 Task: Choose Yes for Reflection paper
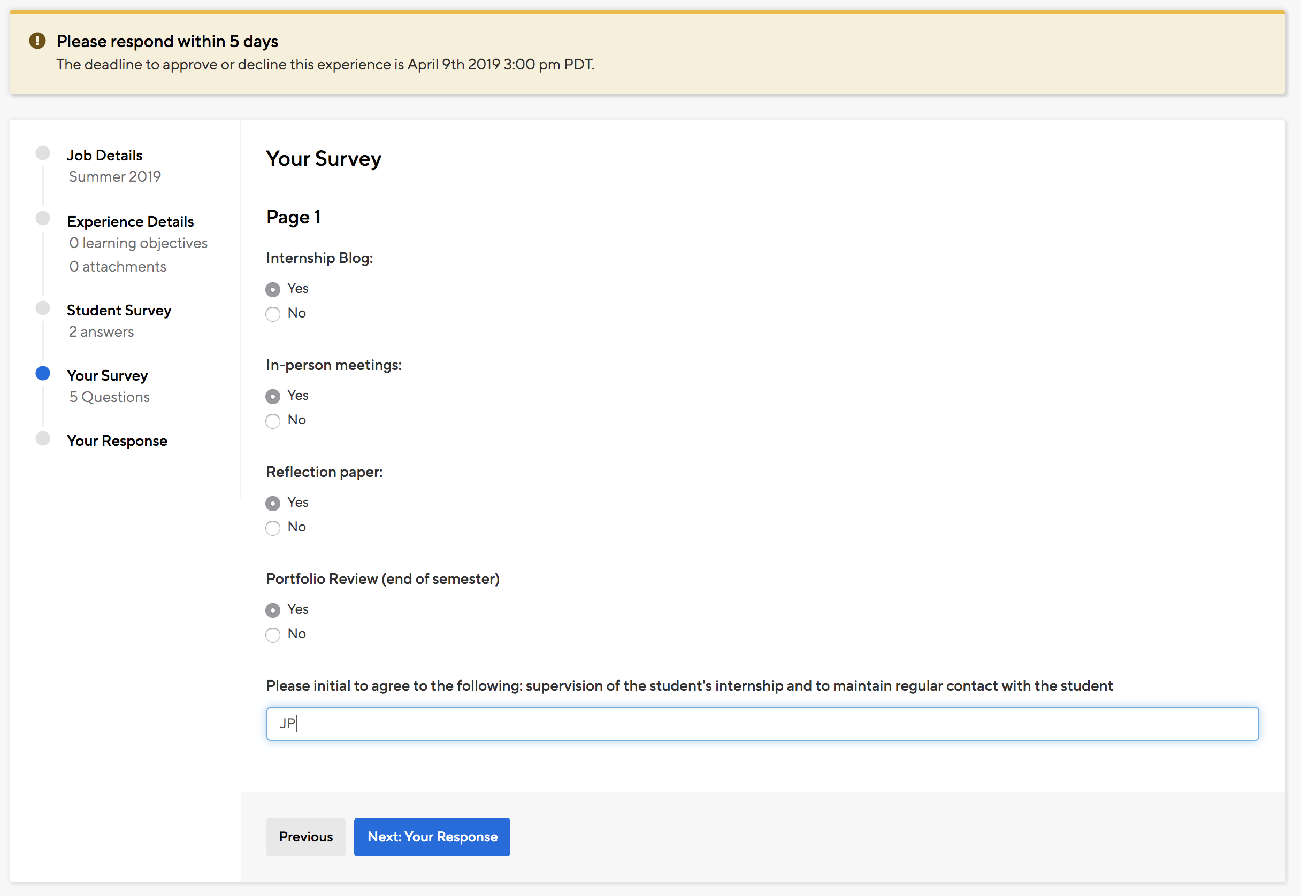(x=272, y=504)
